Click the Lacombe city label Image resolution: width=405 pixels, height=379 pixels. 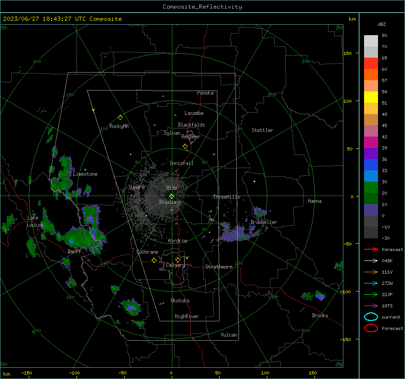coord(194,113)
